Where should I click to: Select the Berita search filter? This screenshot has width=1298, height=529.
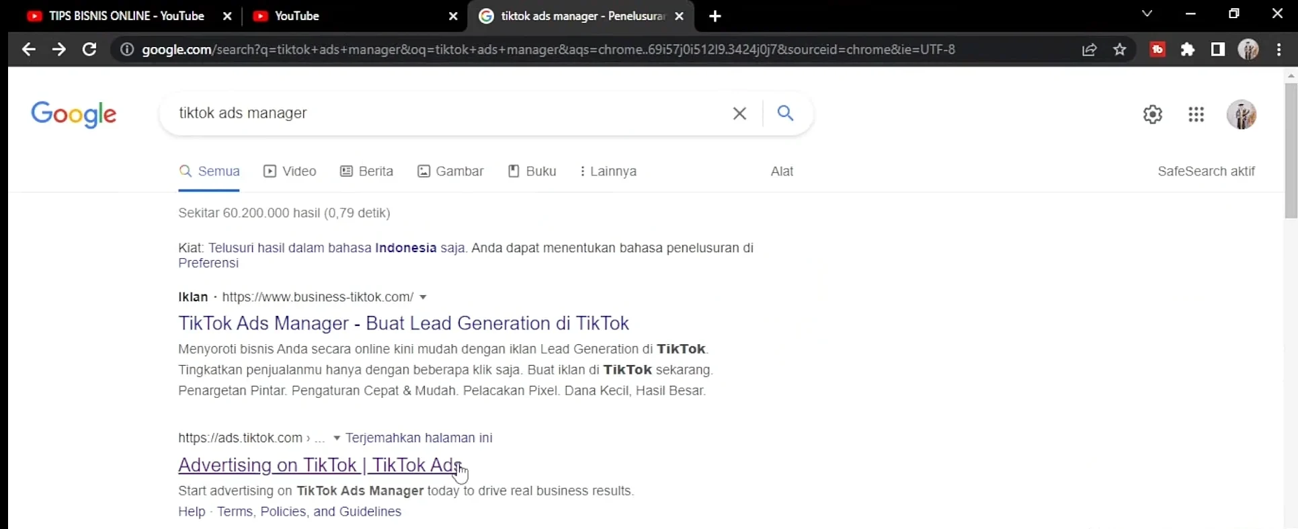(x=366, y=171)
